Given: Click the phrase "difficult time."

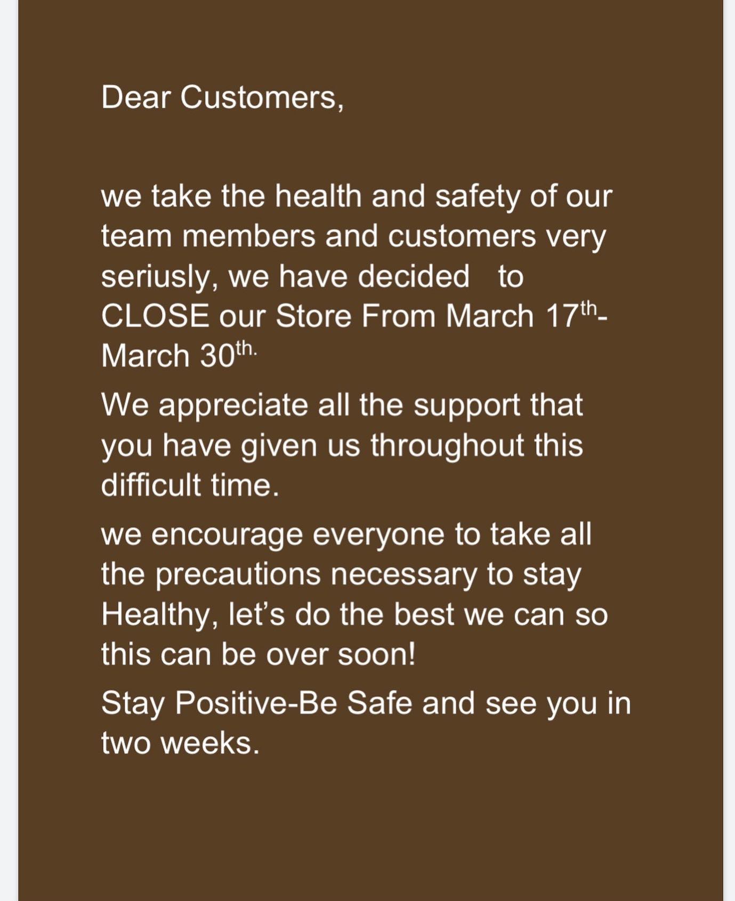Looking at the screenshot, I should coord(190,485).
